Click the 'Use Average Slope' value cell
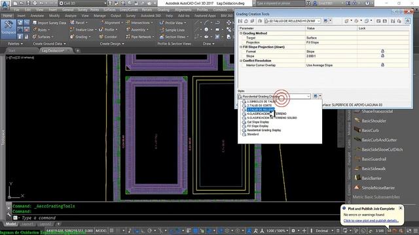Viewport: 419px width, 235px height. (331, 65)
